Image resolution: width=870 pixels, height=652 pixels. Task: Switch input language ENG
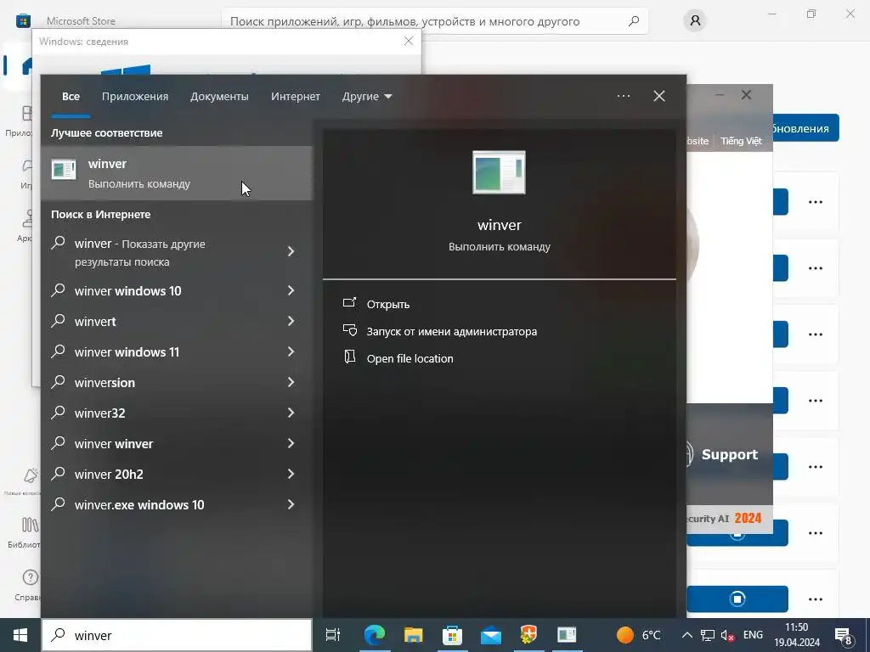pyautogui.click(x=753, y=635)
